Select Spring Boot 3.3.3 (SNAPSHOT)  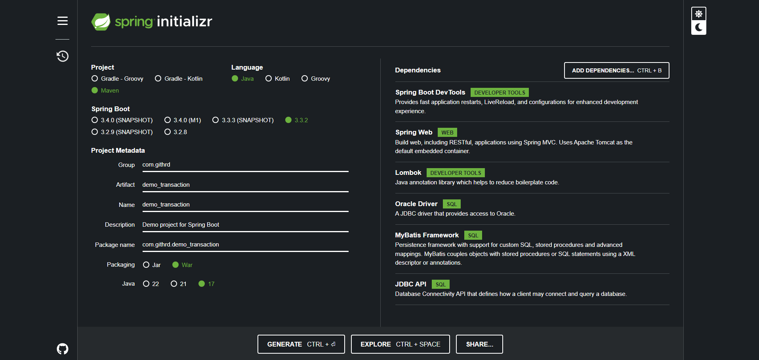pyautogui.click(x=243, y=120)
